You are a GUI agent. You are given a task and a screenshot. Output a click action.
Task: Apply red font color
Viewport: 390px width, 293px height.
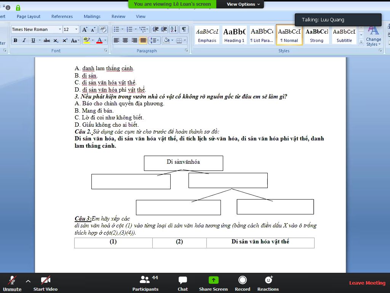[99, 40]
